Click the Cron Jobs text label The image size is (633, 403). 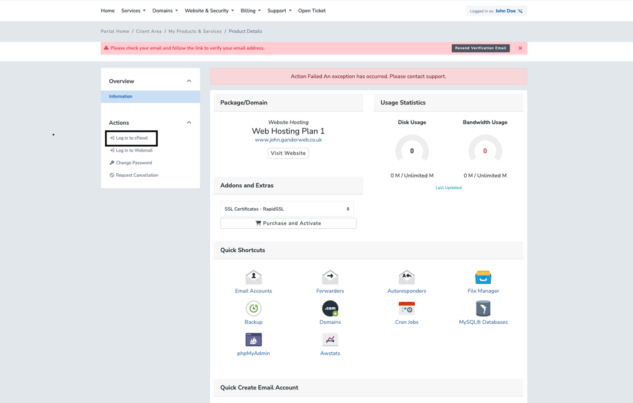tap(407, 322)
